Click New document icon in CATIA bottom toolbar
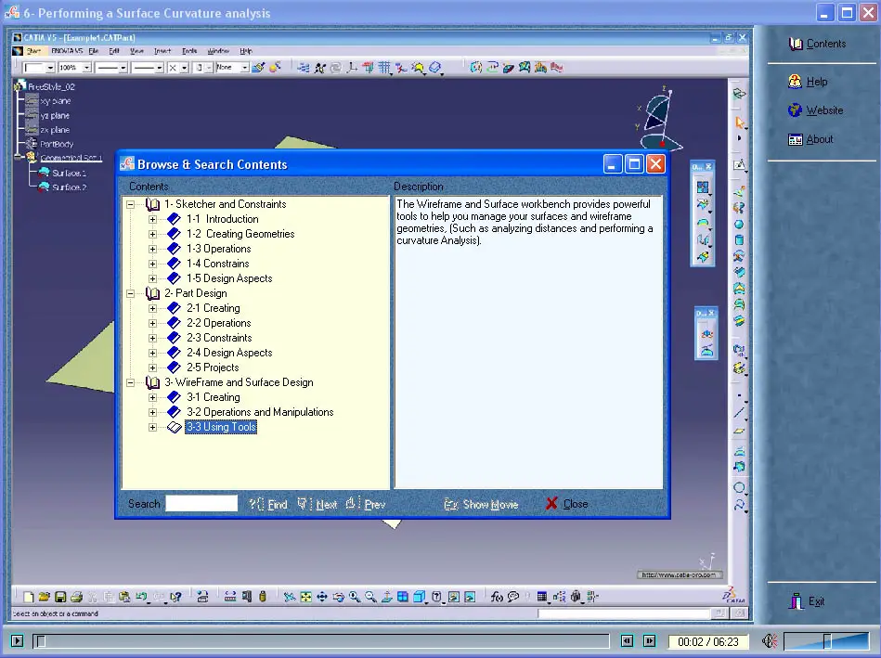 point(28,597)
